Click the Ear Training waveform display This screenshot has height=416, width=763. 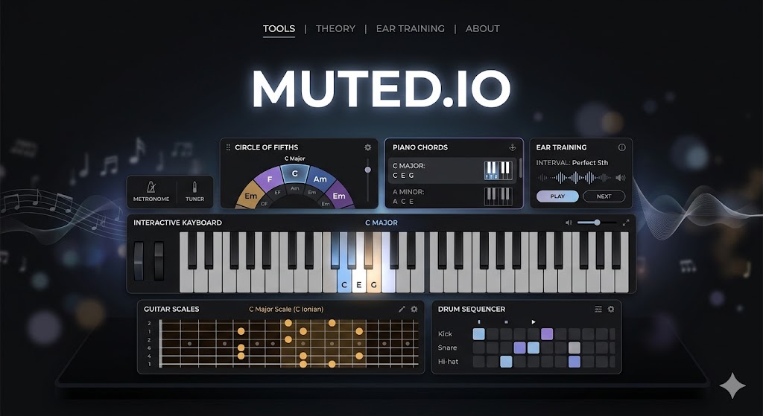click(x=574, y=178)
